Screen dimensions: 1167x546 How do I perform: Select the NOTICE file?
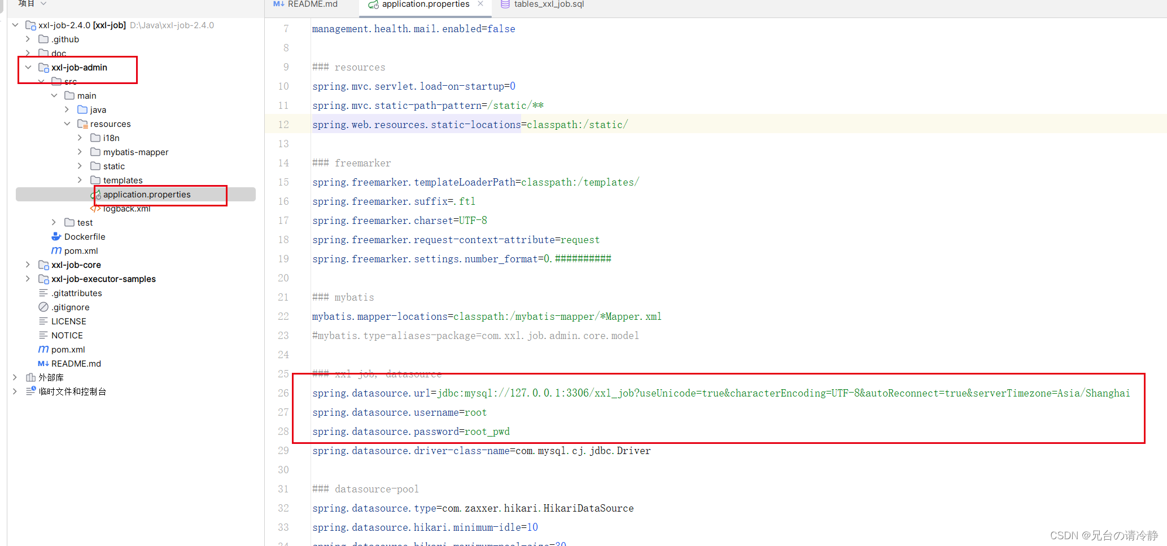tap(67, 335)
